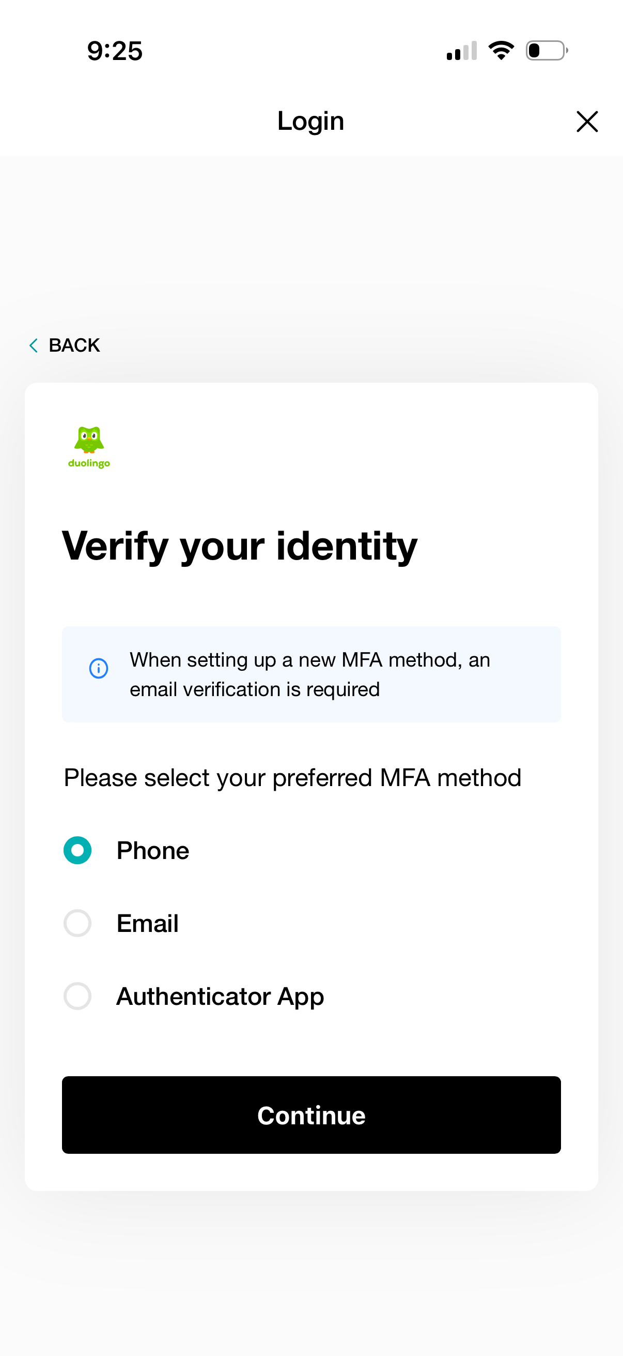Tap the blue info circle icon
Image resolution: width=623 pixels, height=1356 pixels.
[98, 669]
